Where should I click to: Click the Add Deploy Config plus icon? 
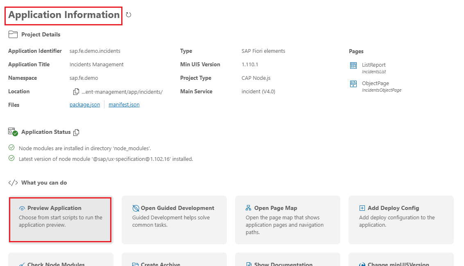click(362, 208)
